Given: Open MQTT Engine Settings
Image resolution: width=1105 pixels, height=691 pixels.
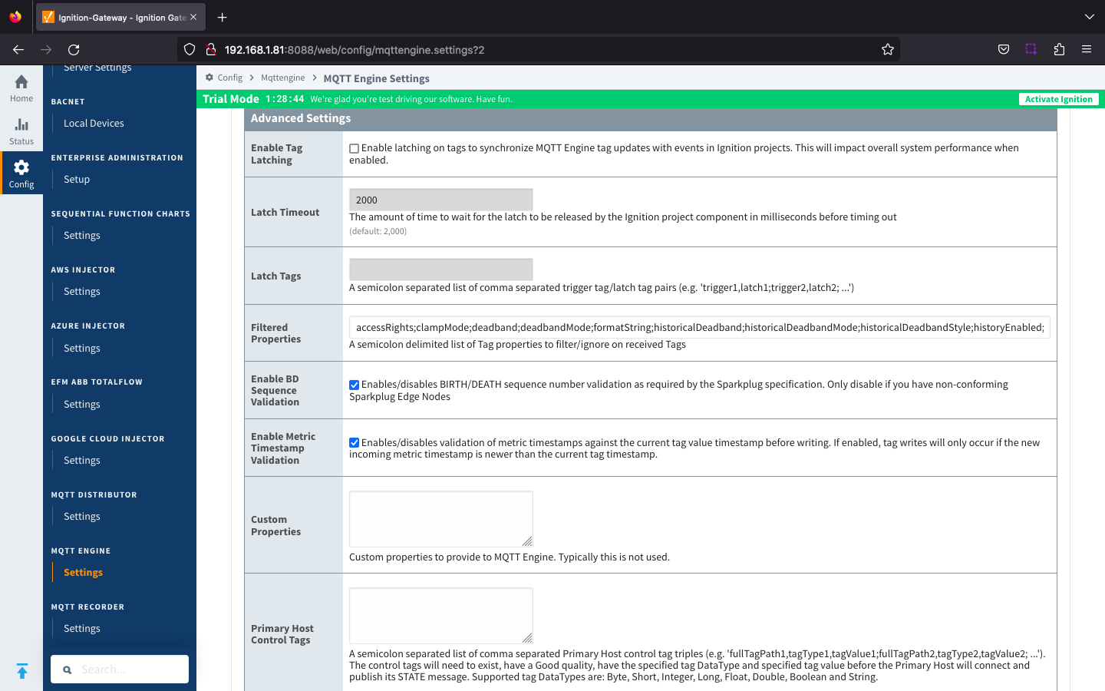Looking at the screenshot, I should click(x=83, y=573).
